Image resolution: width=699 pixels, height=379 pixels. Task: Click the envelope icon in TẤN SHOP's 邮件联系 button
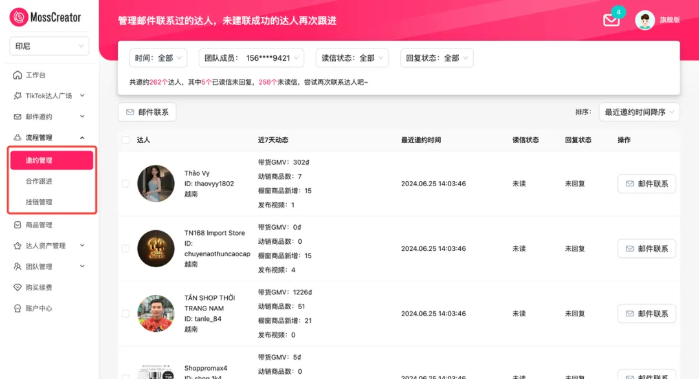(630, 314)
